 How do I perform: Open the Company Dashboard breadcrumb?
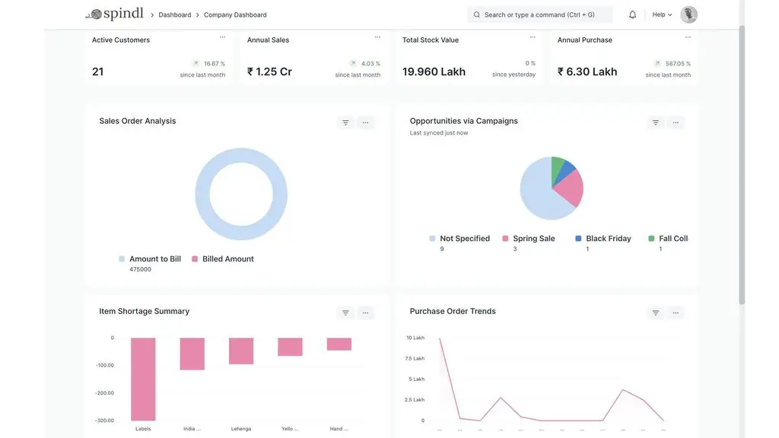(x=235, y=15)
